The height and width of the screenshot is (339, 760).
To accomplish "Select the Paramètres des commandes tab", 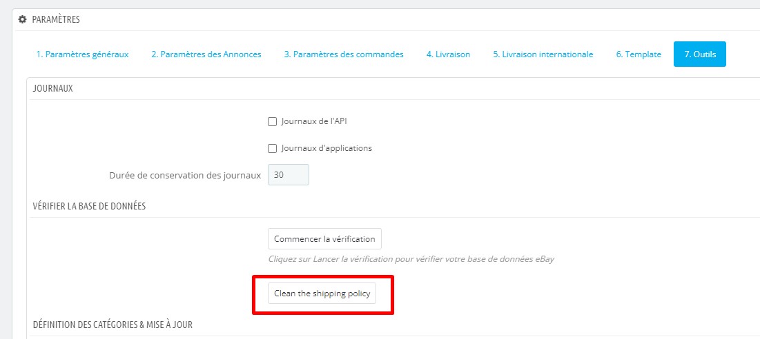I will point(343,54).
